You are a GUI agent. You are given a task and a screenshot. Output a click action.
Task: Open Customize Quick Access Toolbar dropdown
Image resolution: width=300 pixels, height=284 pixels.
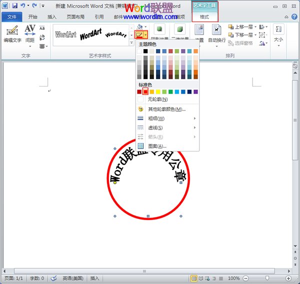tap(43, 6)
